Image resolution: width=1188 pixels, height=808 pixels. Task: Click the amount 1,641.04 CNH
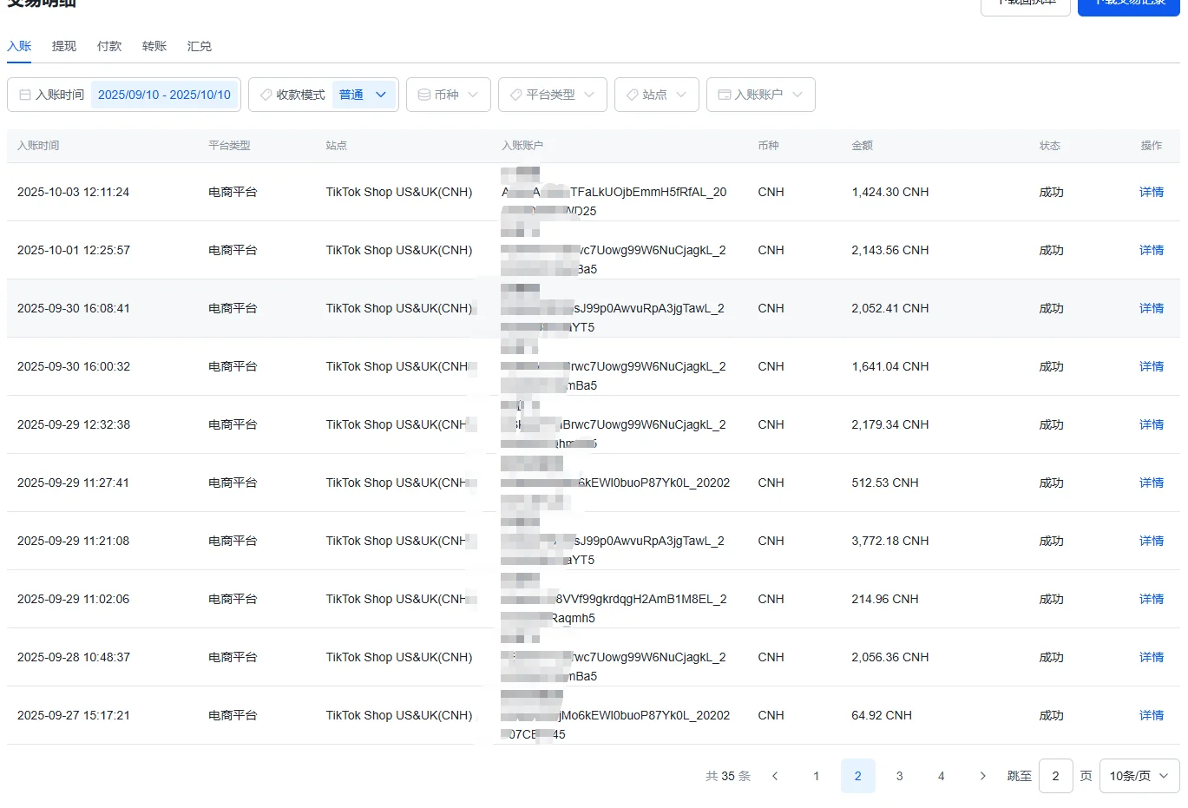[890, 366]
